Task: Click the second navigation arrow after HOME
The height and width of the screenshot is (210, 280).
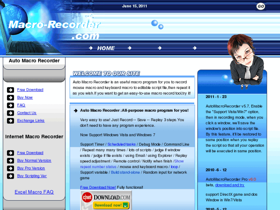Action: tap(130, 48)
